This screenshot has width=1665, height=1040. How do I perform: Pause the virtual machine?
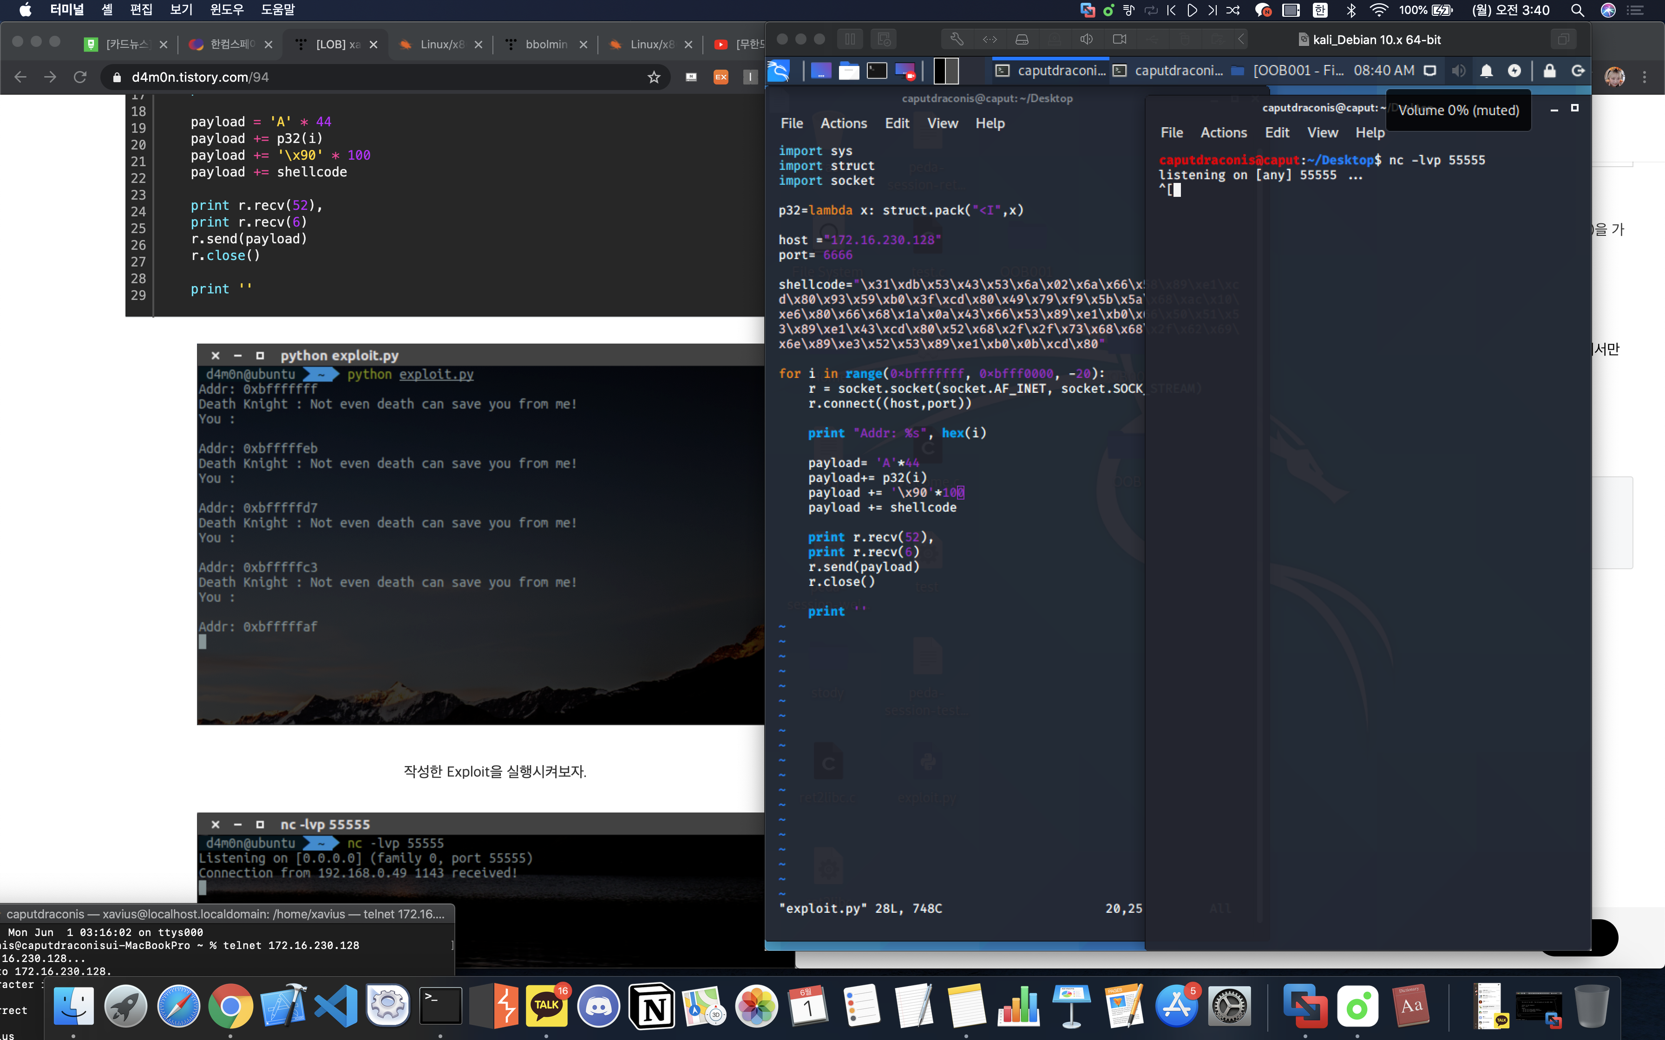coord(851,39)
